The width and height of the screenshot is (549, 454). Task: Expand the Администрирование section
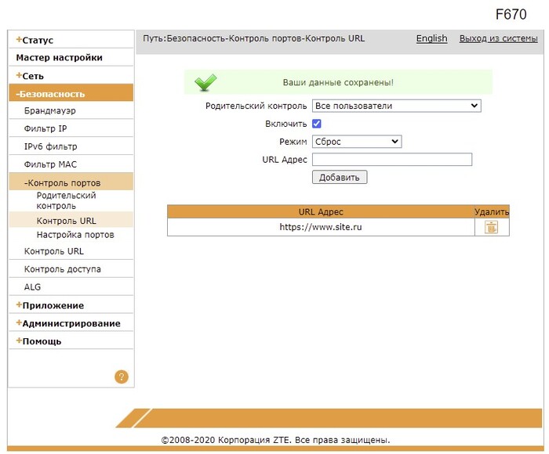coord(71,323)
